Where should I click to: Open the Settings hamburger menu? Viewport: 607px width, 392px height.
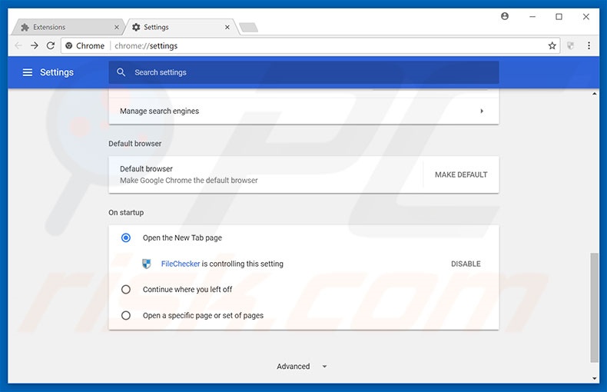(x=28, y=72)
